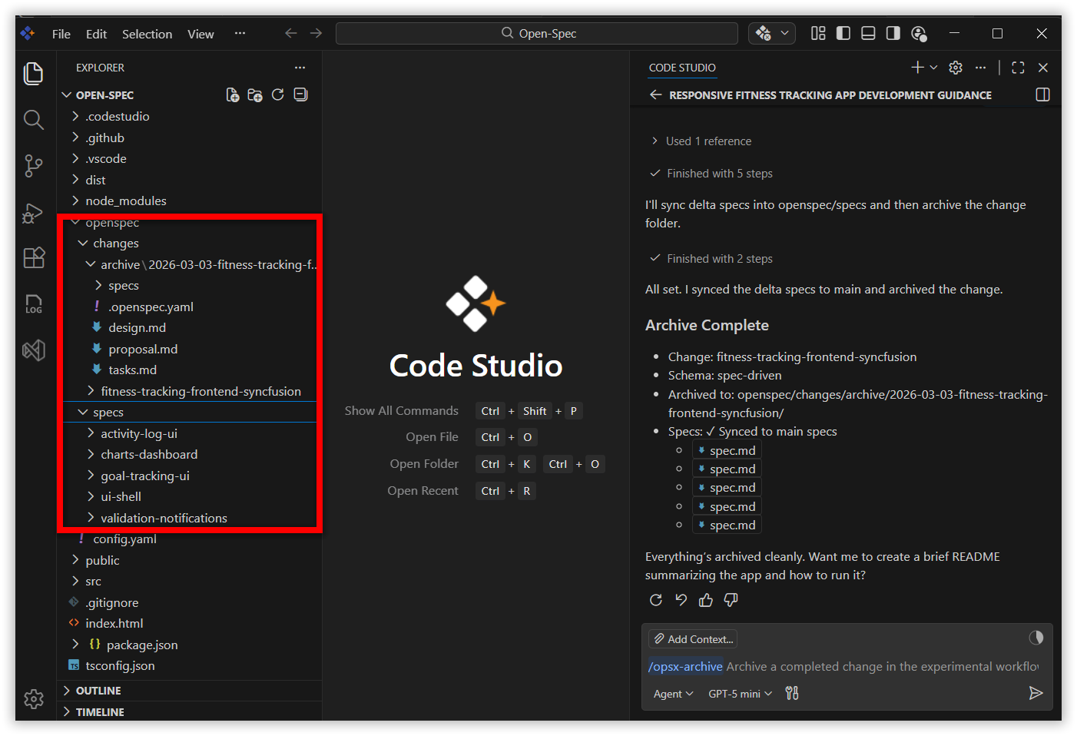Go back from the chat conversation title

click(x=655, y=94)
